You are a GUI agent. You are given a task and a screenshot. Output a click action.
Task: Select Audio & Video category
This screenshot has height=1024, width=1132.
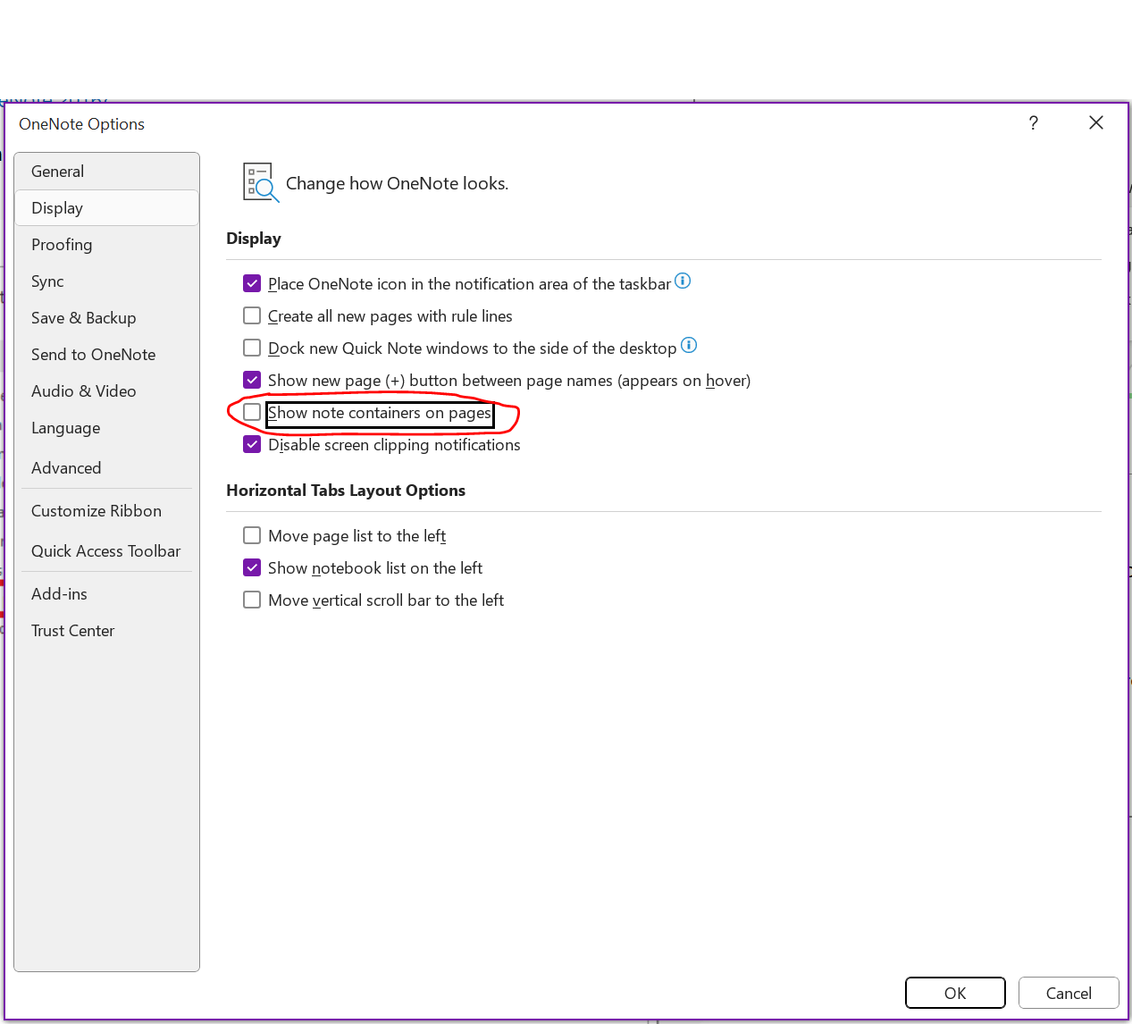click(x=106, y=391)
